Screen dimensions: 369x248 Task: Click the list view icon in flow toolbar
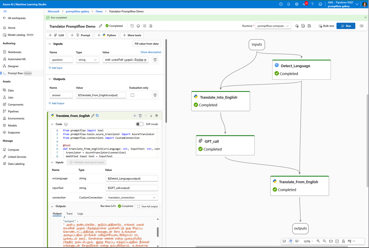(144, 26)
